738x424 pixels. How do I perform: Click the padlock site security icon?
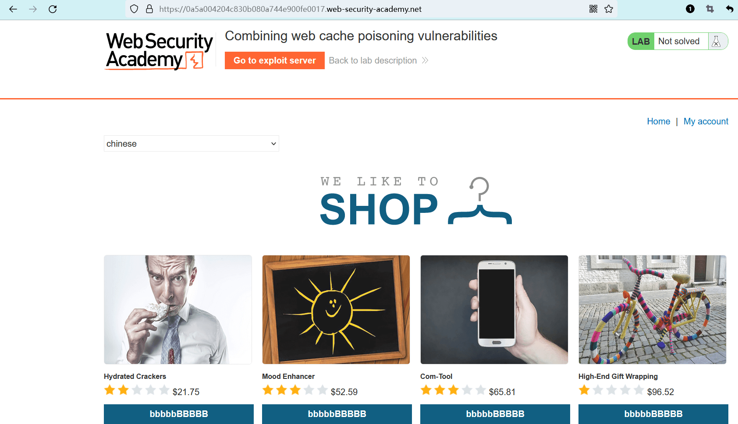coord(149,9)
